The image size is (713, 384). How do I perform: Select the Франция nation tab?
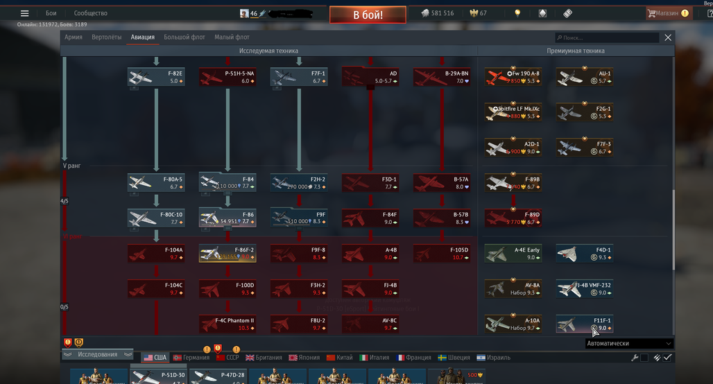point(414,358)
